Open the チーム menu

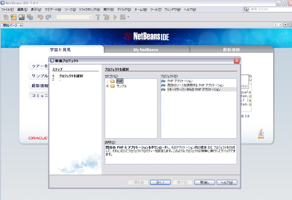(141, 9)
